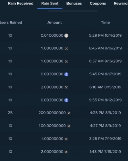
Task: Click time 5:45 PM 8/17/2019
Action: point(105,74)
